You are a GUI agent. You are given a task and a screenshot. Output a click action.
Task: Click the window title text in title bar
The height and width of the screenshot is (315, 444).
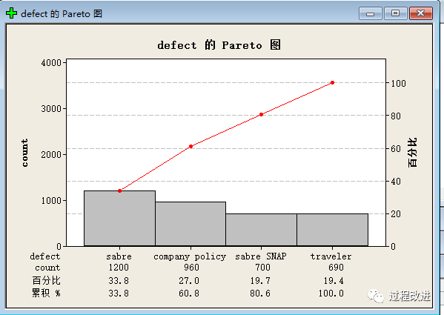pos(62,13)
